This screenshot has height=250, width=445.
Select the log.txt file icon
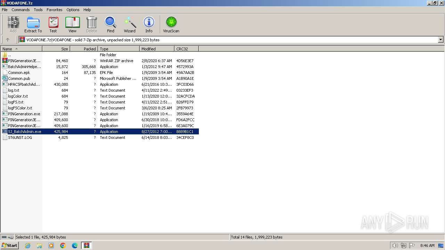click(x=5, y=90)
